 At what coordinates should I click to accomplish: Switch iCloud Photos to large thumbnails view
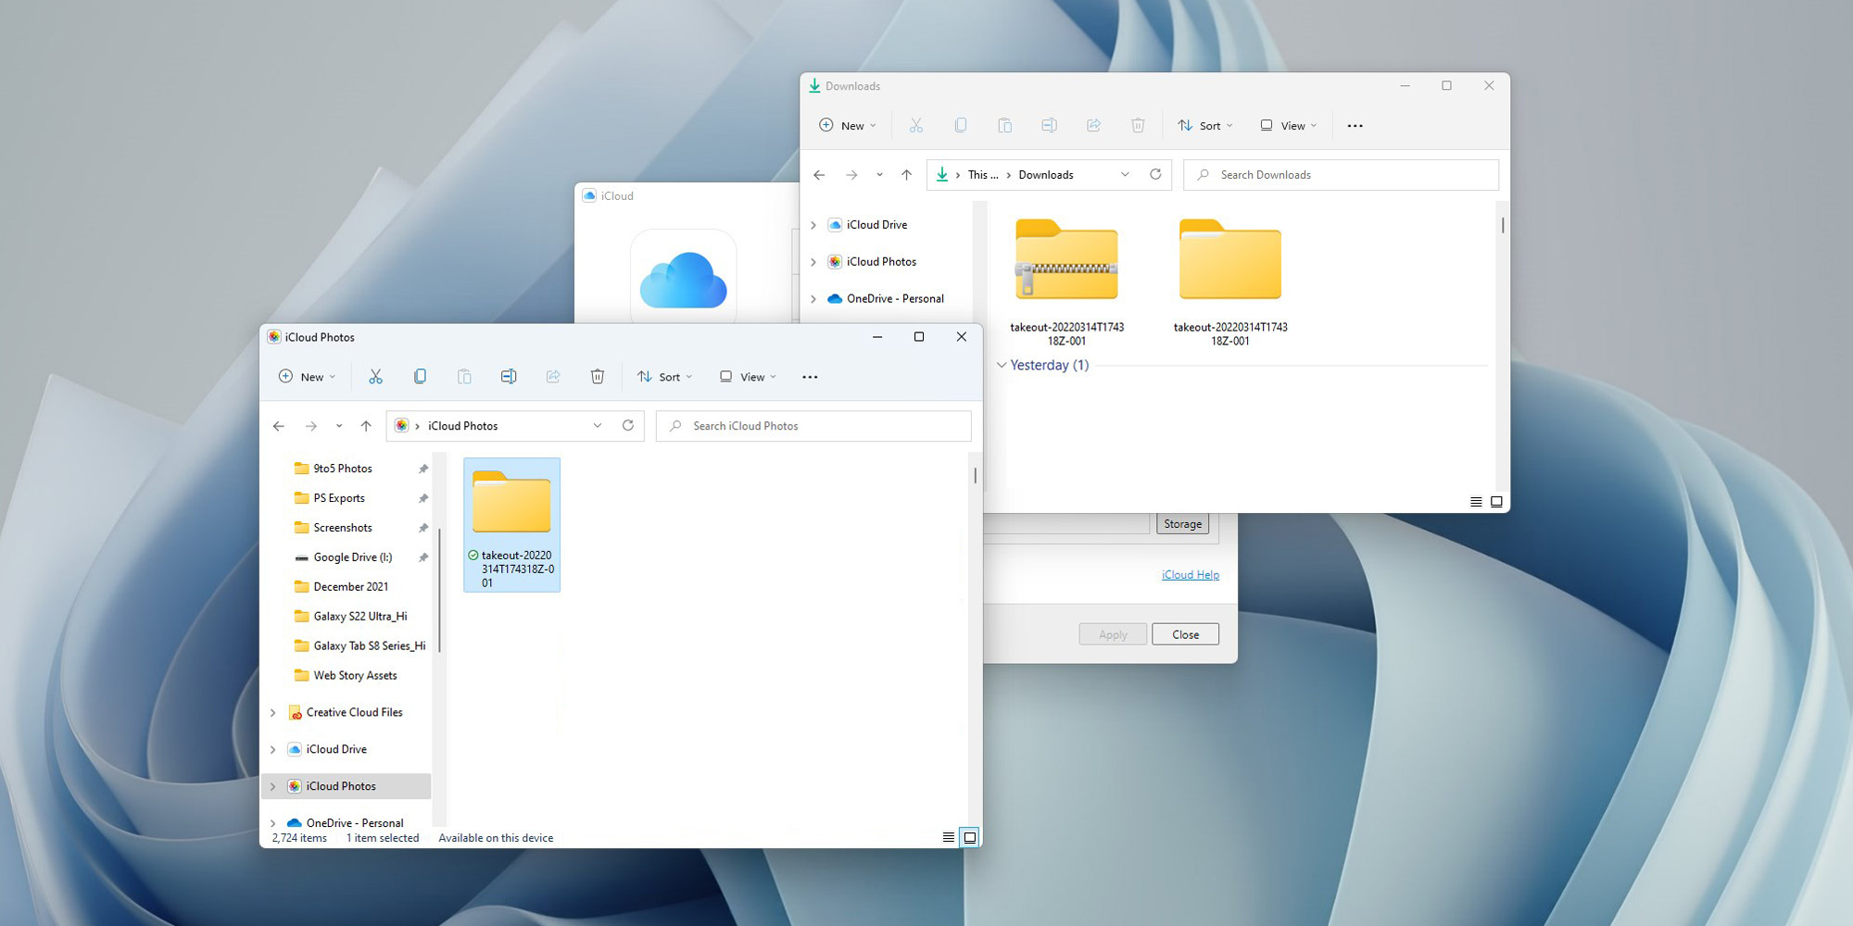[970, 838]
